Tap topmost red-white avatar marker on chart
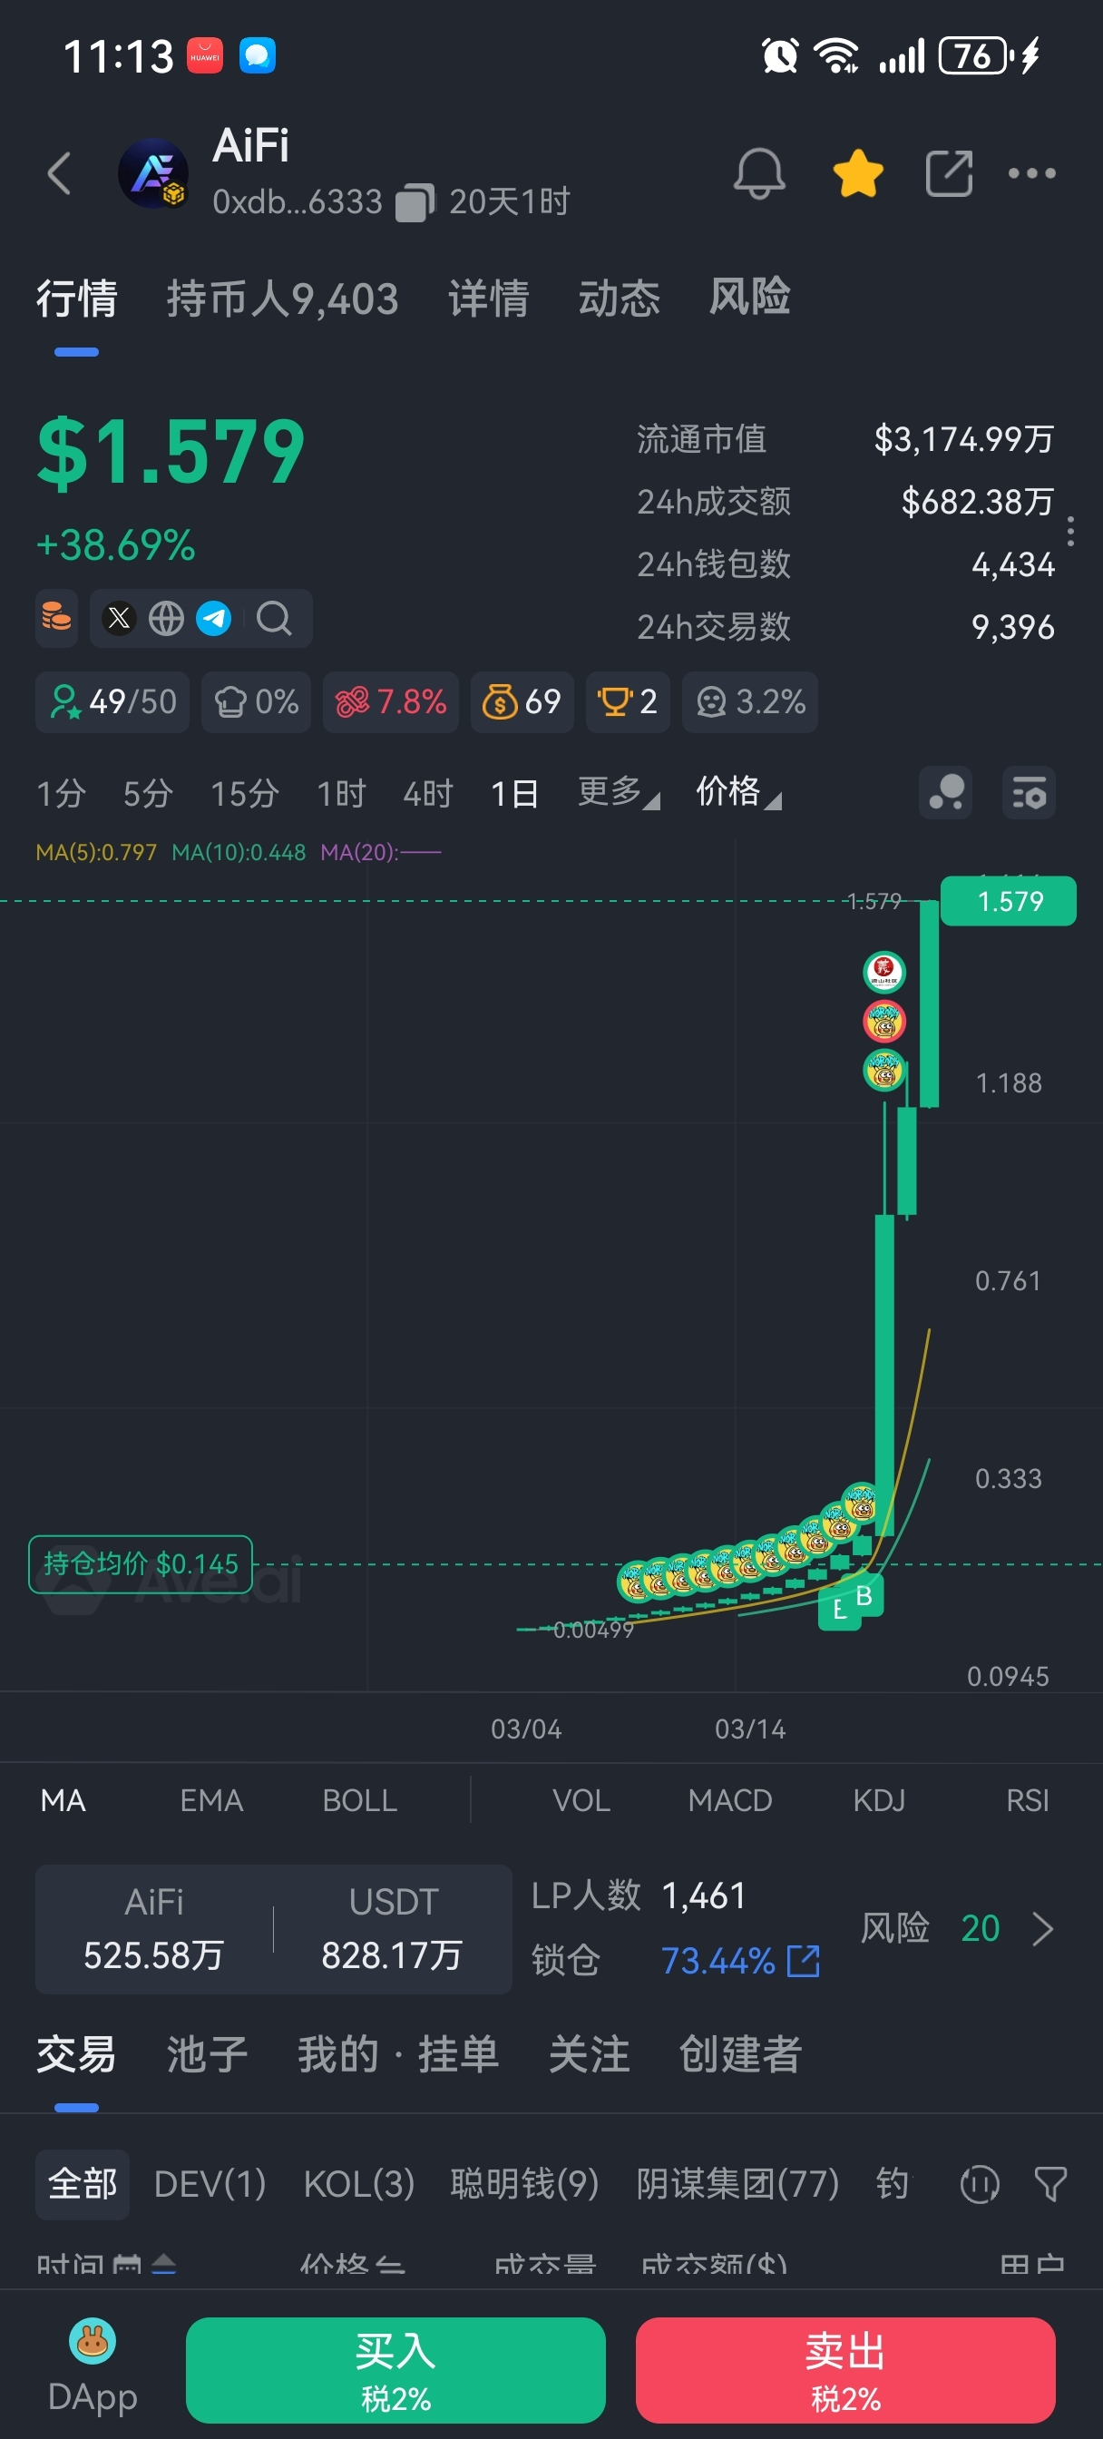The image size is (1103, 2439). (x=884, y=972)
